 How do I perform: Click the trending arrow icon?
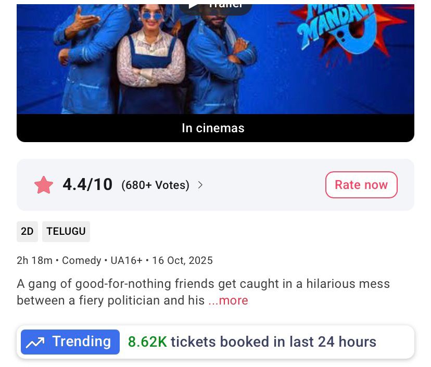coord(35,342)
